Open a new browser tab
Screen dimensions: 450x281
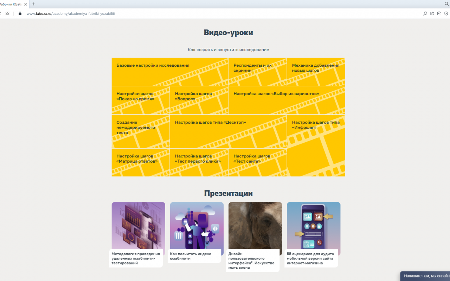pos(33,4)
